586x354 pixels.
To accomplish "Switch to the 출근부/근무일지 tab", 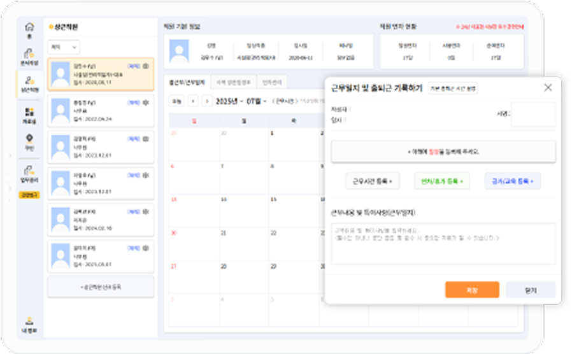I will [187, 82].
